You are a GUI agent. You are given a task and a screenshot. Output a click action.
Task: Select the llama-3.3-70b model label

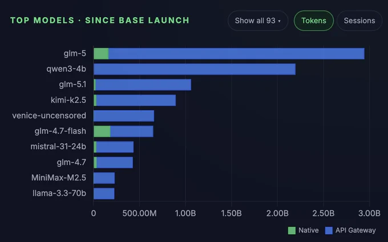(59, 193)
